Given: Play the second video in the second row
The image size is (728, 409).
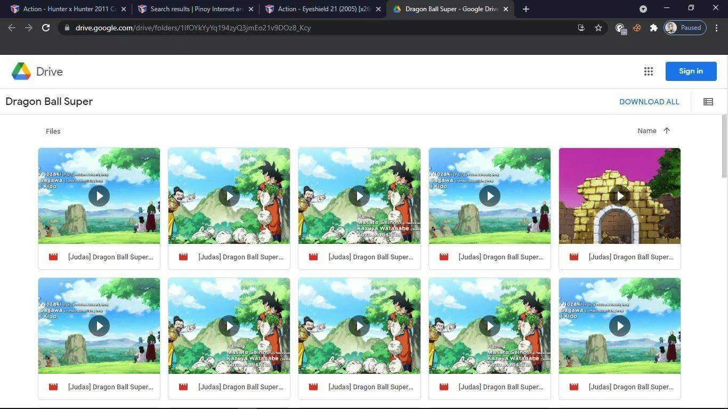Looking at the screenshot, I should [x=229, y=326].
